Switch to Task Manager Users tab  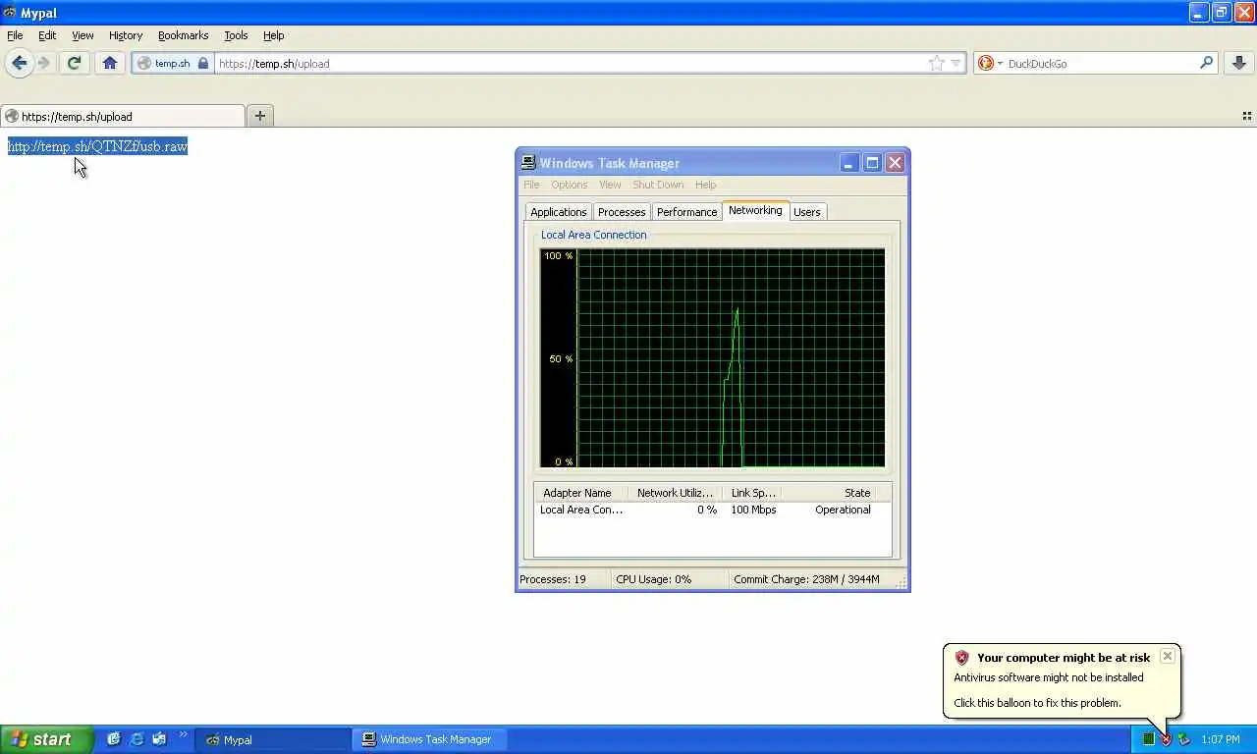pos(806,212)
